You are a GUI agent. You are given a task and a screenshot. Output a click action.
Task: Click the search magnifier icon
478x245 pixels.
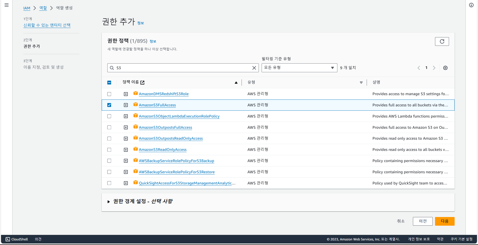pos(112,68)
